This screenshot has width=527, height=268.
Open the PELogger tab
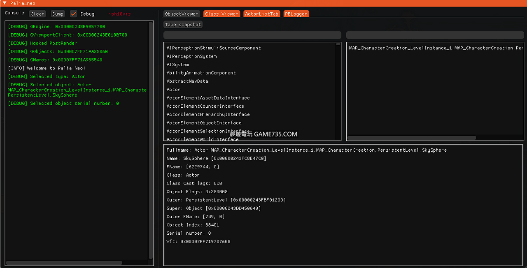(x=296, y=14)
